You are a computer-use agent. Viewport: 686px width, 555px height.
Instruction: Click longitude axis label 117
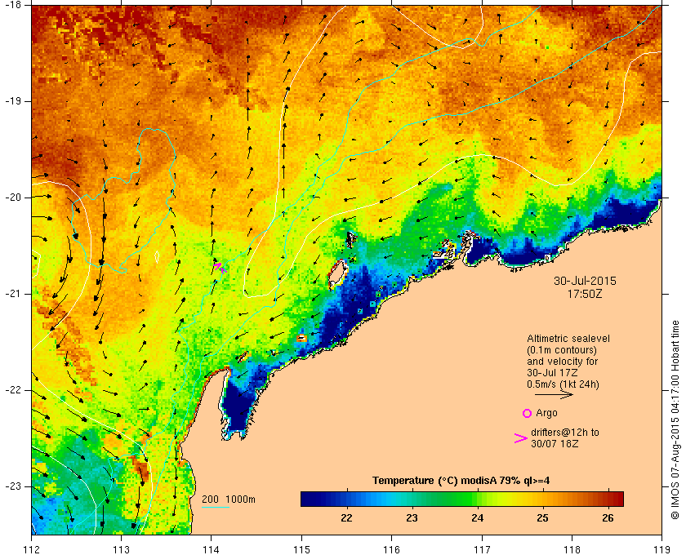(x=482, y=549)
